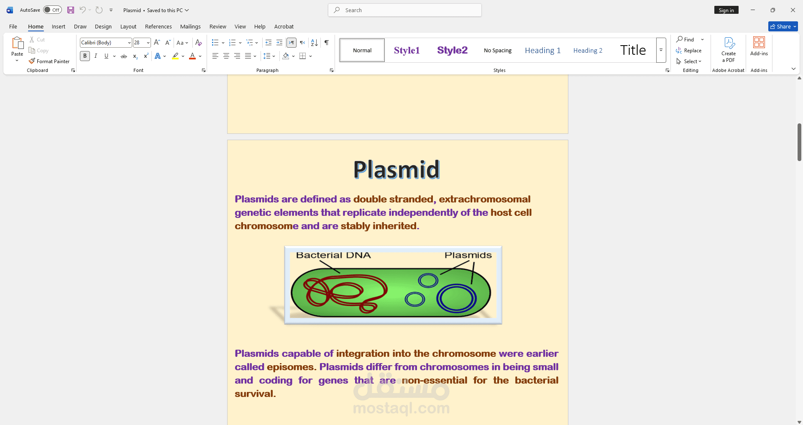Apply the No Spacing style
Image resolution: width=803 pixels, height=425 pixels.
point(498,50)
